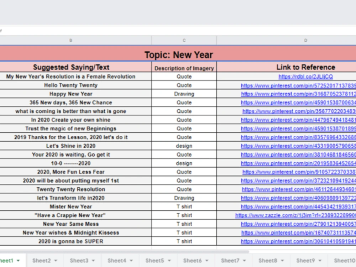Select cell 'New Year wishes & Midnight Kissess'
Viewport: 356px width, 267px height.
click(75, 233)
